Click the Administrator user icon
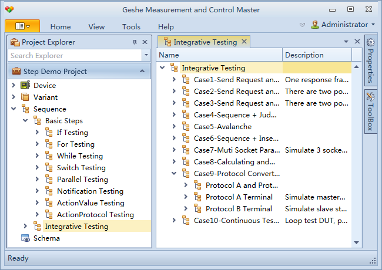 [315, 25]
